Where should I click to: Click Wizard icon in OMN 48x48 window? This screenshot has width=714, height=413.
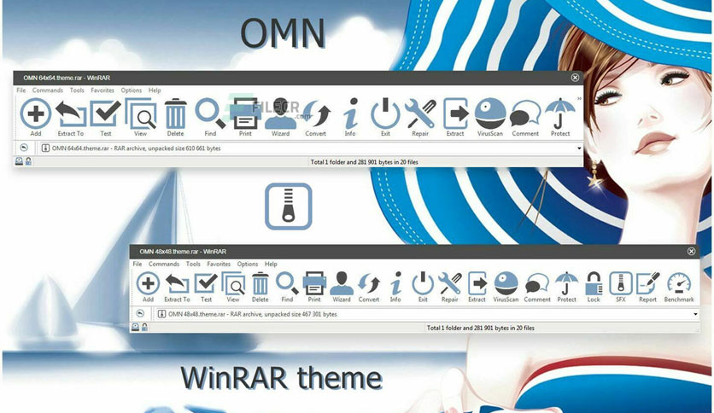pos(342,283)
